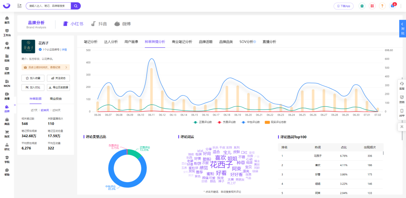Open the 达人分析 tab

(111, 42)
